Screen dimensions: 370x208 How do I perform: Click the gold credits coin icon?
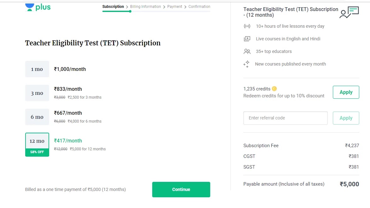275,89
